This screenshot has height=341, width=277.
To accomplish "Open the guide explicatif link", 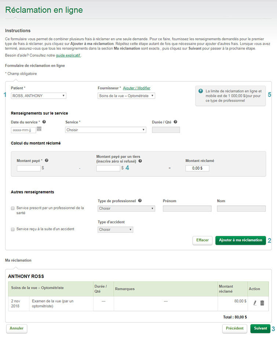I will click(68, 55).
